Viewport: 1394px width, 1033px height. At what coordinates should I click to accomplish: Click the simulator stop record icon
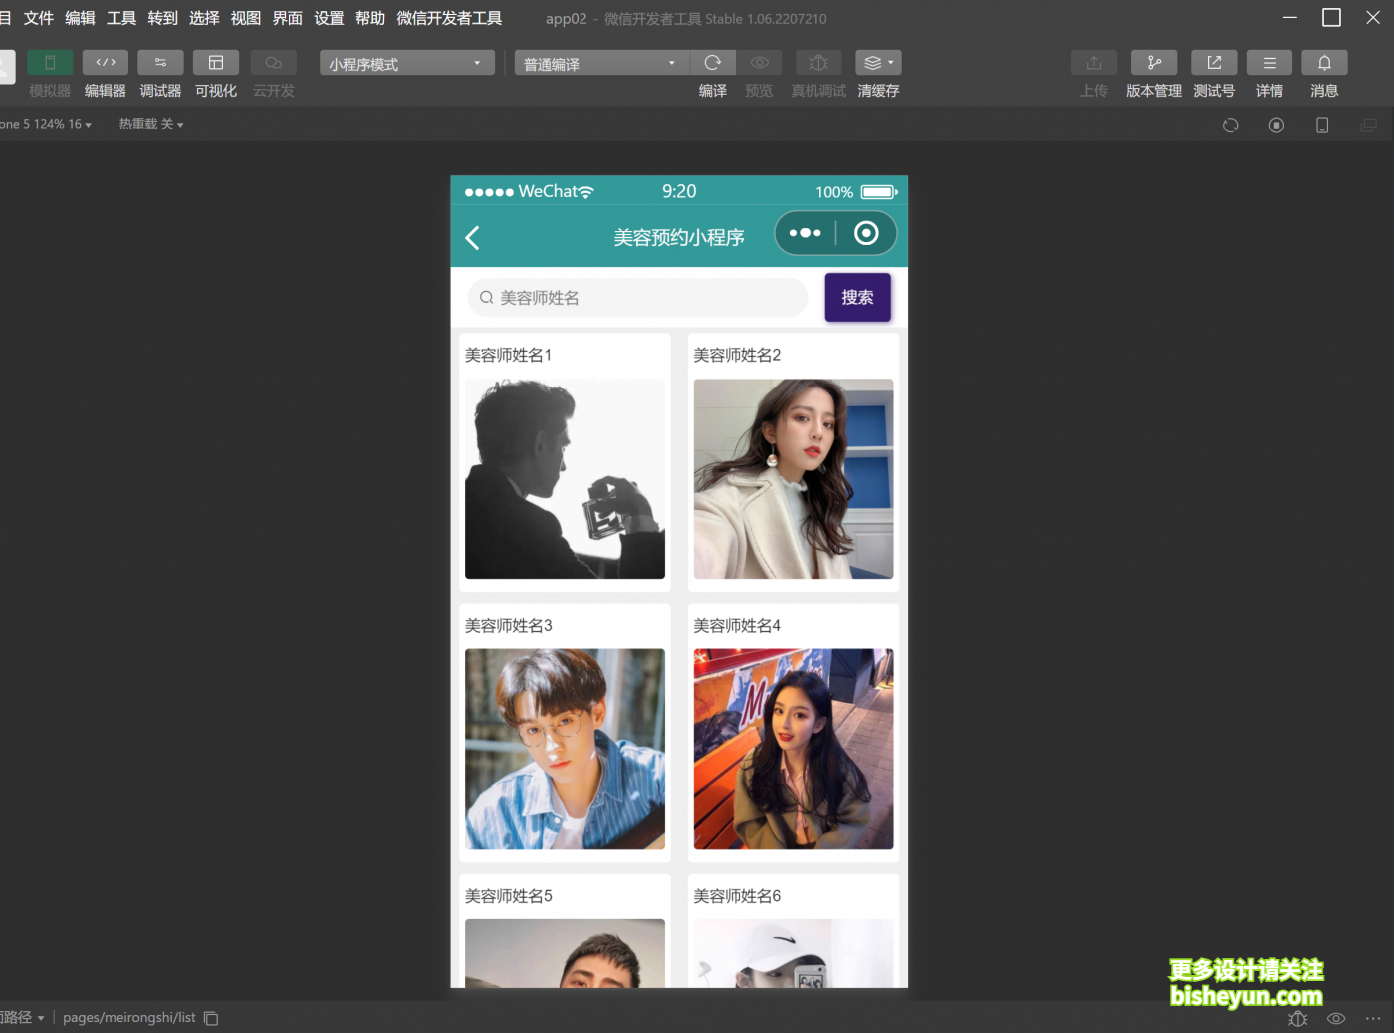tap(1277, 126)
